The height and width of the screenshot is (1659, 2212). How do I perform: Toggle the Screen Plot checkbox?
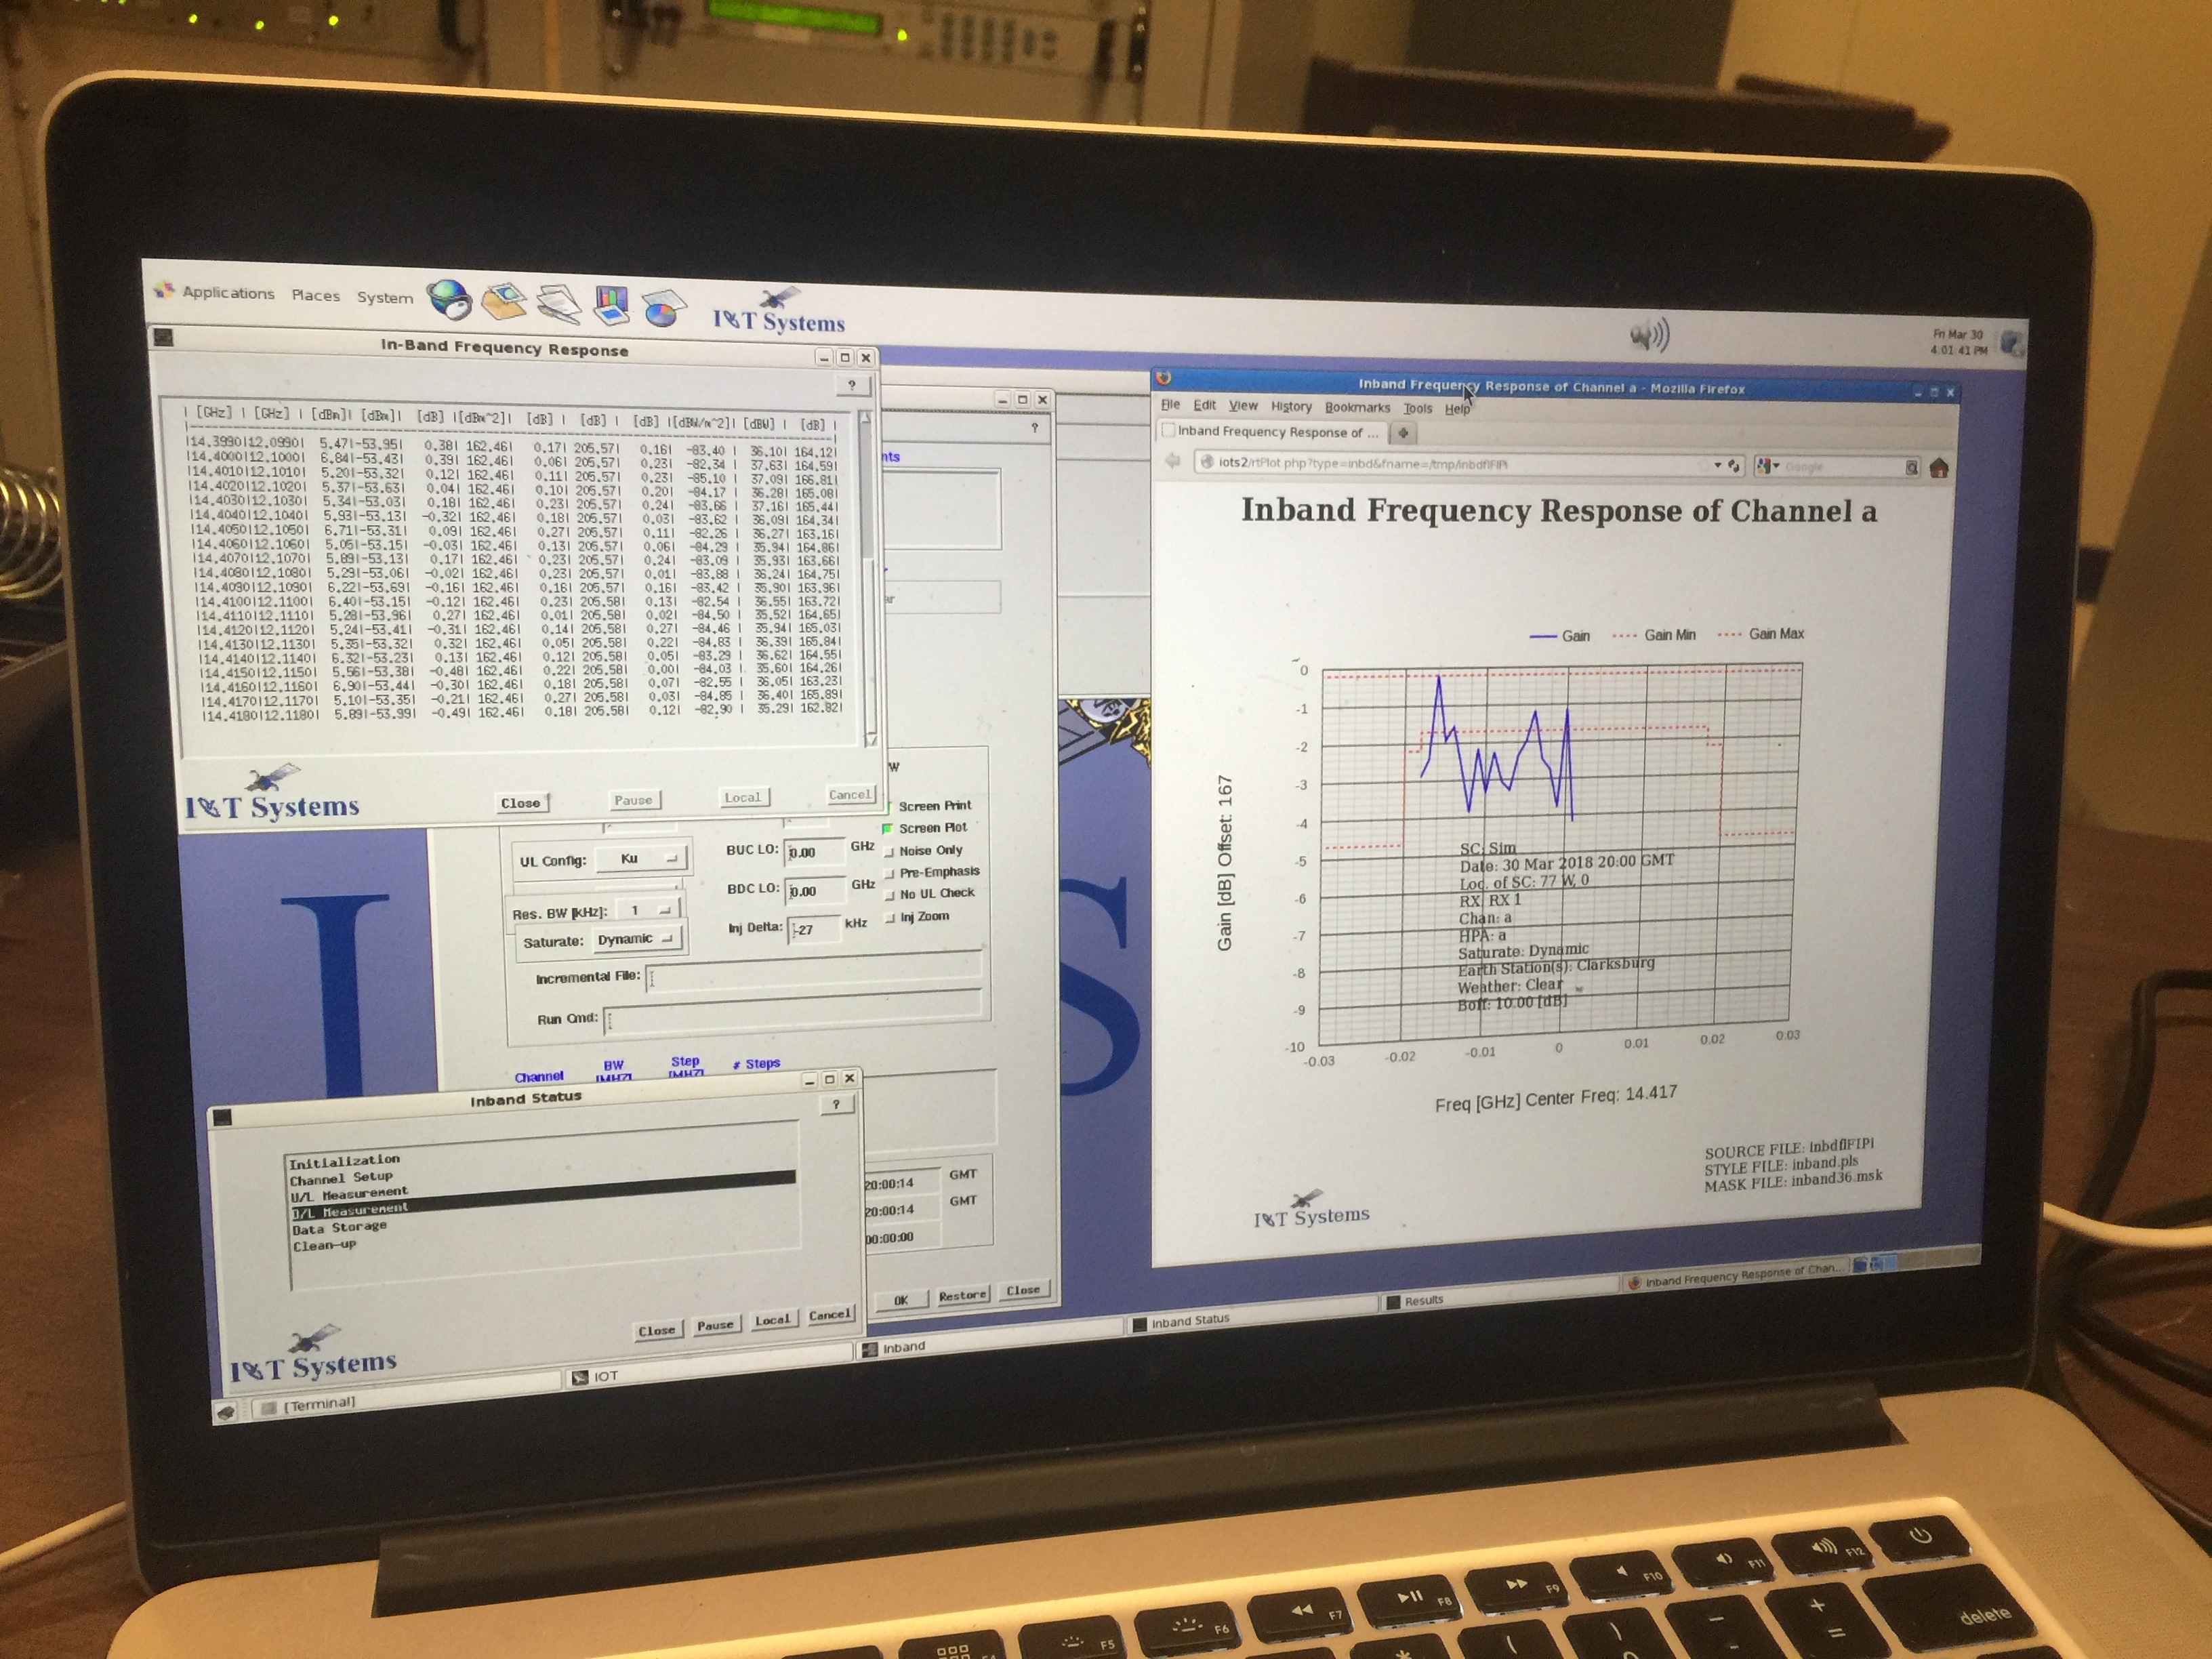(888, 828)
